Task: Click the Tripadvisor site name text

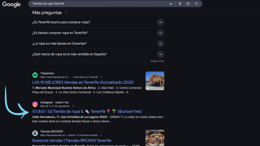Action: pos(47,73)
